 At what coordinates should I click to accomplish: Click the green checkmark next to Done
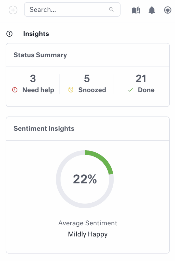pos(131,90)
